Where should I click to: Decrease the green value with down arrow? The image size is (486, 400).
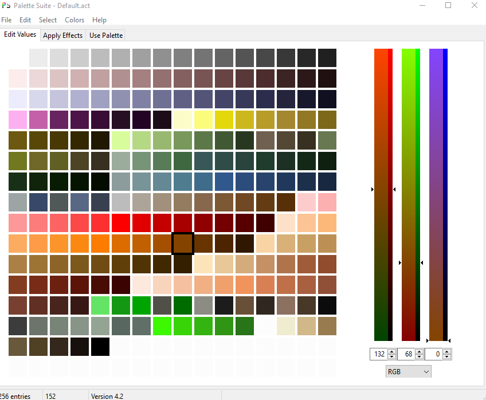click(x=420, y=356)
